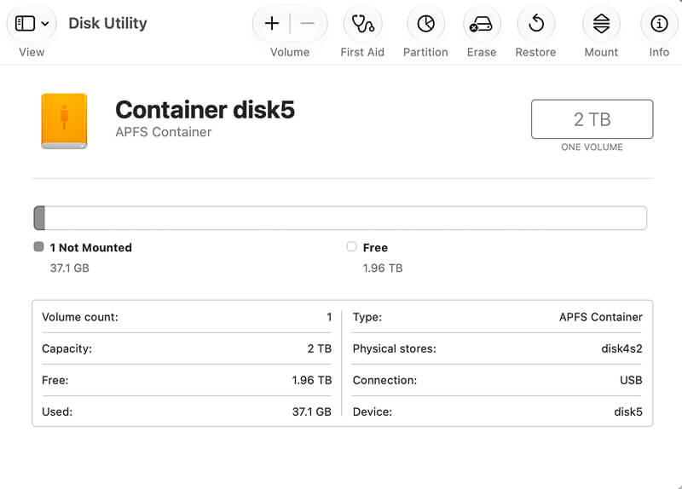Click the 'Volume count:' row label
The image size is (682, 489).
point(80,317)
